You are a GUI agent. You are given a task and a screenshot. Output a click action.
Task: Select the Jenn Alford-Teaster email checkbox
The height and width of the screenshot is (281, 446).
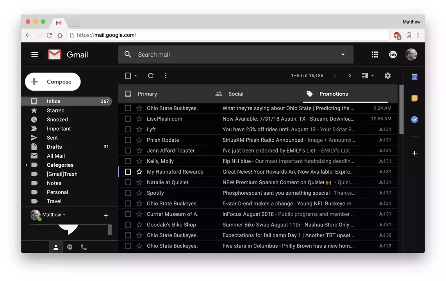click(128, 151)
